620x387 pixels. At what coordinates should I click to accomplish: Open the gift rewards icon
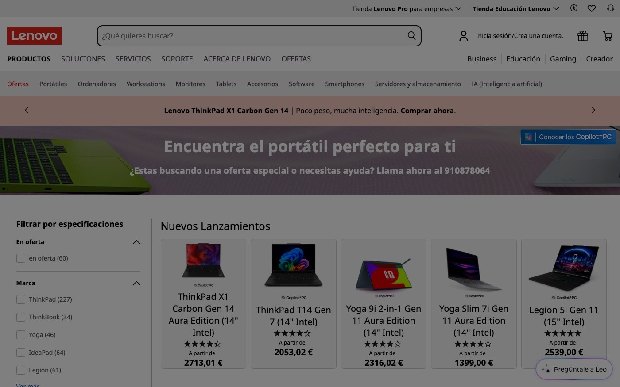(583, 36)
